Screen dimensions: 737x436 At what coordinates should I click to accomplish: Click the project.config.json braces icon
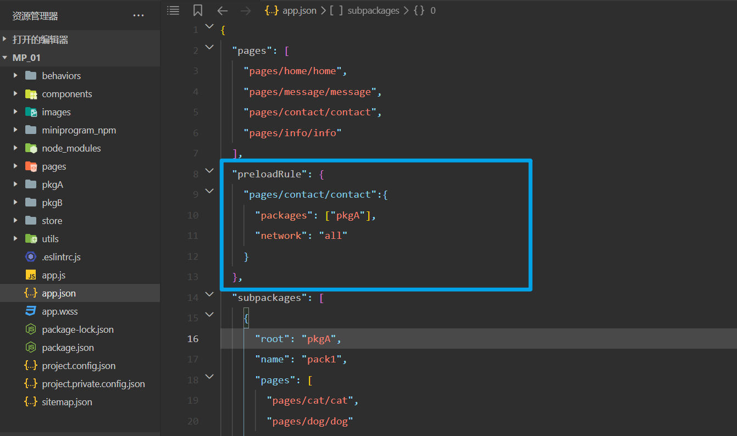[31, 366]
